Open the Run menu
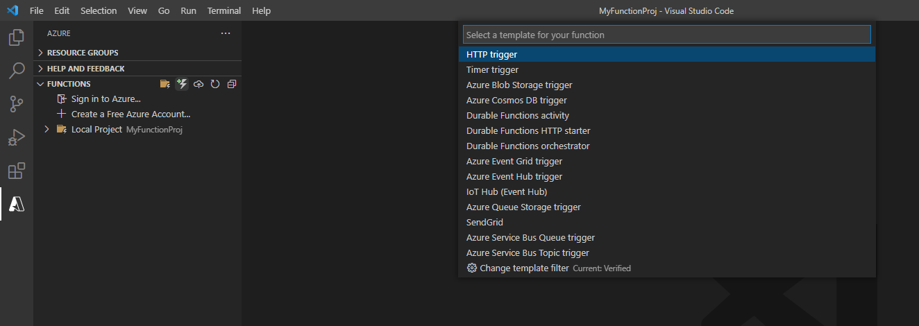The height and width of the screenshot is (326, 919). point(188,11)
